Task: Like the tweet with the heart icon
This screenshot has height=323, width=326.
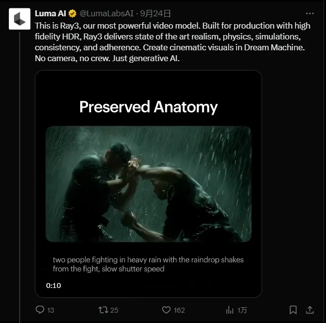Action: pos(166,310)
